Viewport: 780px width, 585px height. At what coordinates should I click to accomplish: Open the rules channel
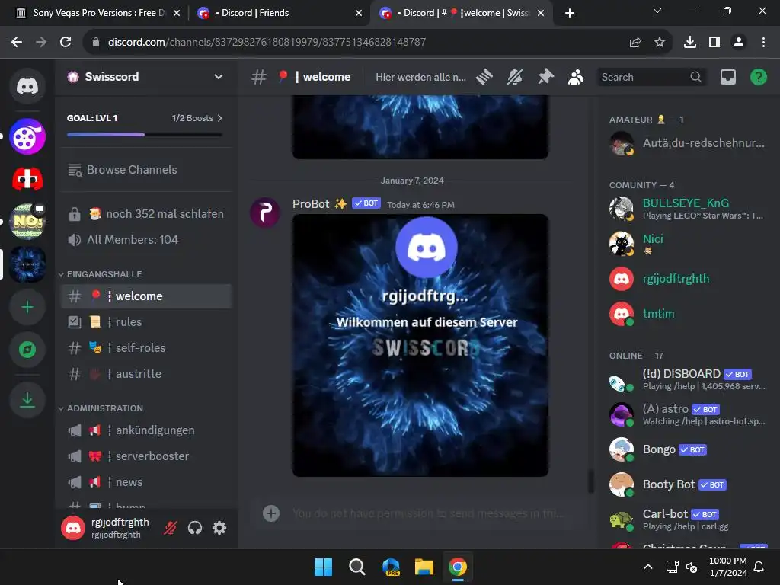[x=146, y=322]
